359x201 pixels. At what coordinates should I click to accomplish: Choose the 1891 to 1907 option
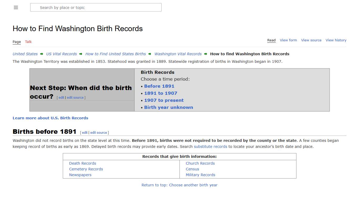point(161,93)
